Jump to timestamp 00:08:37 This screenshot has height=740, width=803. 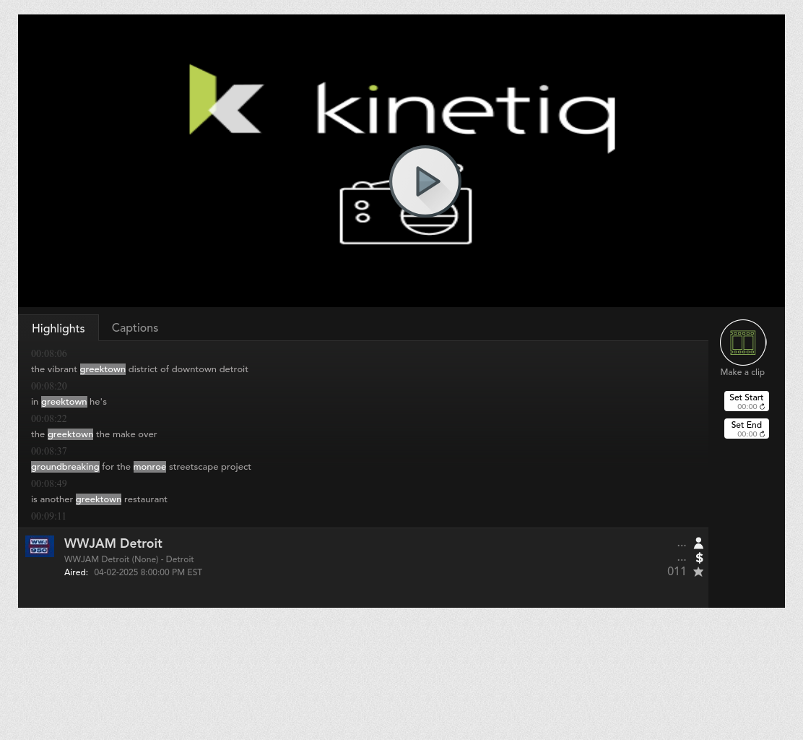point(48,451)
